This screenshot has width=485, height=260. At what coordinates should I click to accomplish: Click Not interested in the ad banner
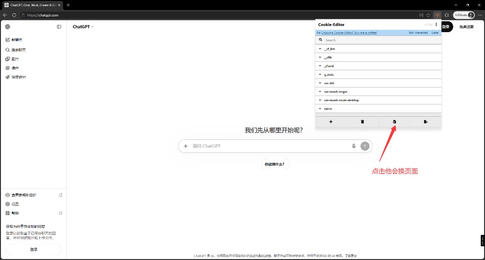(x=418, y=33)
